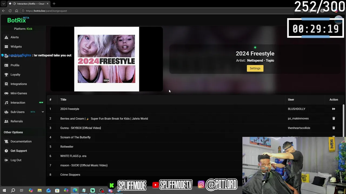The height and width of the screenshot is (194, 346).
Task: Click the User column header
Action: click(291, 100)
